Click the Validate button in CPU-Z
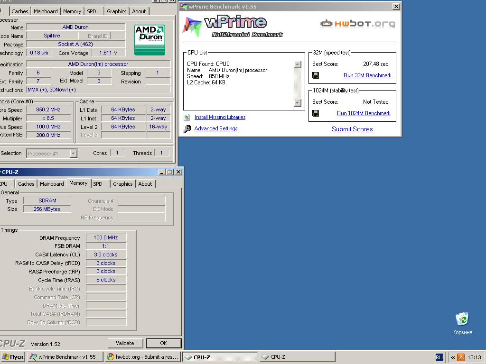Viewport: 486px width, 364px height. (x=125, y=343)
